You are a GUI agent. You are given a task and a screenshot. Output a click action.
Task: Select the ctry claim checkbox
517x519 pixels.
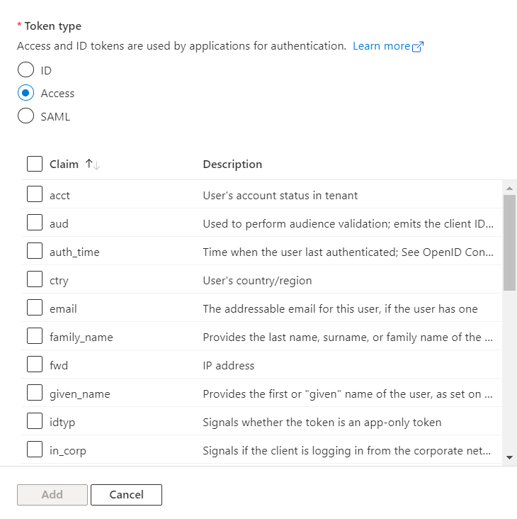(x=35, y=279)
